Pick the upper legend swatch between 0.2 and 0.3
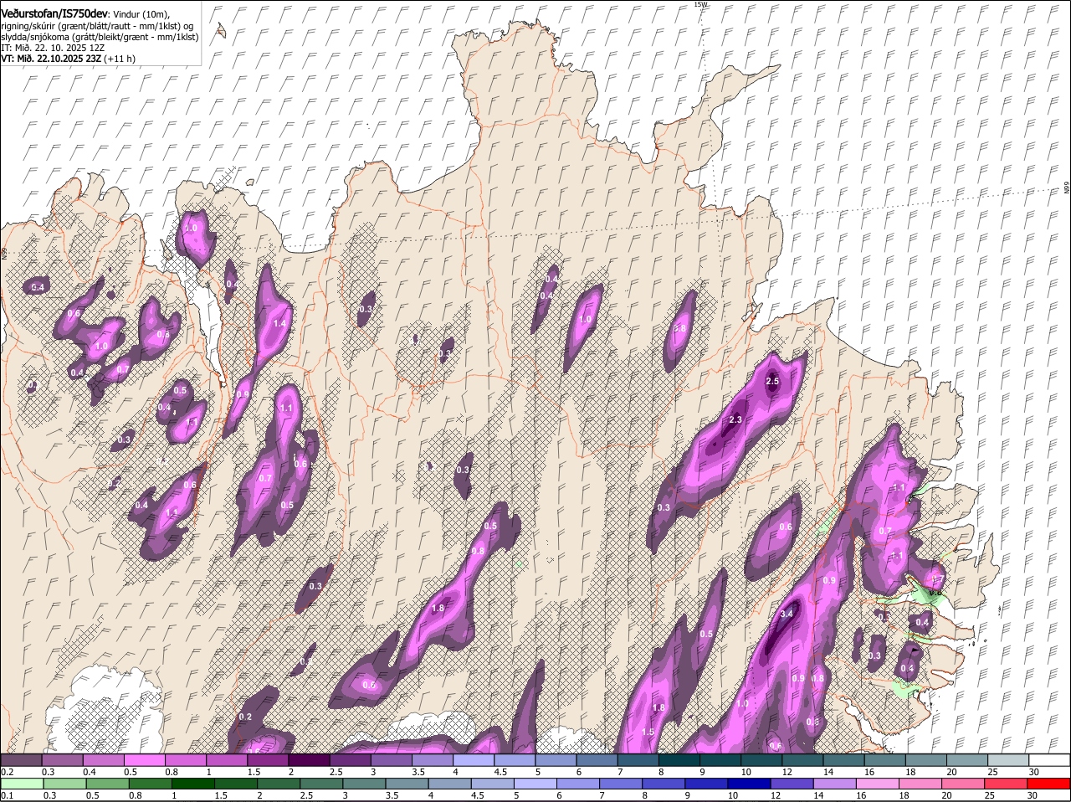This screenshot has height=802, width=1071. 22,760
